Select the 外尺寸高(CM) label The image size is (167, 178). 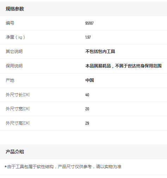[x=18, y=123]
